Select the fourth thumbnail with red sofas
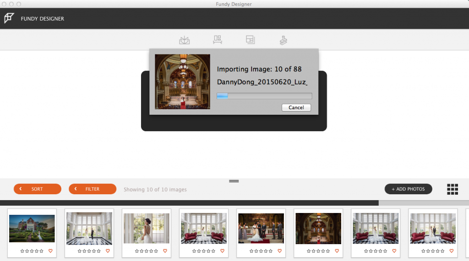The image size is (469, 261). tap(204, 228)
